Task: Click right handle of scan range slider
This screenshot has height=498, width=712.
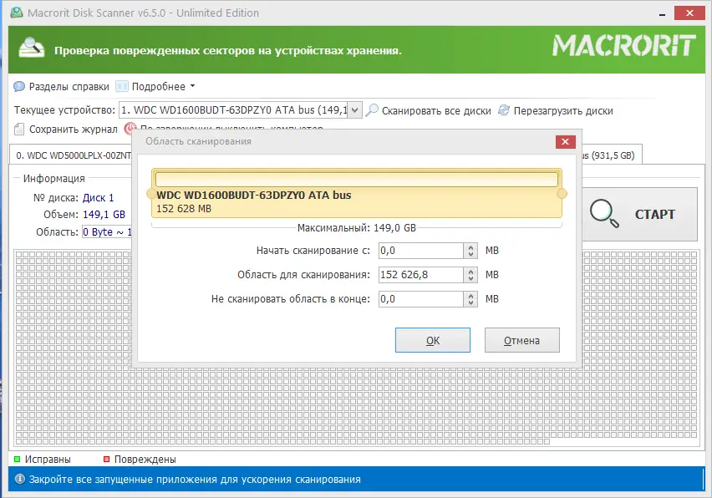Action: (562, 194)
